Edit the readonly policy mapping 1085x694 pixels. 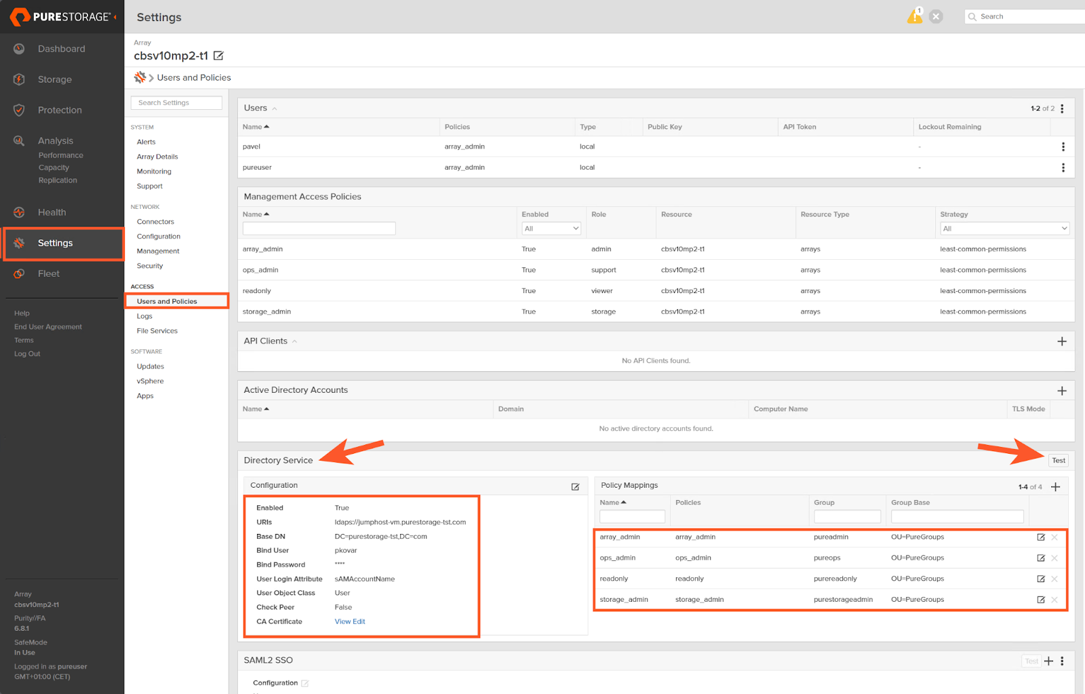(1041, 579)
